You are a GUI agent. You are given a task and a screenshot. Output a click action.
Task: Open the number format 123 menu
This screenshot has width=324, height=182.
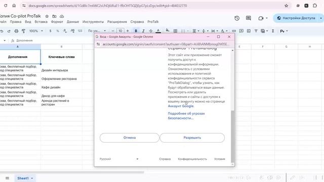[80, 31]
